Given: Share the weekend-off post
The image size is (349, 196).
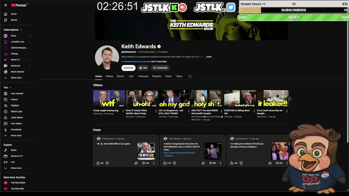Looking at the screenshot, I should [270, 163].
